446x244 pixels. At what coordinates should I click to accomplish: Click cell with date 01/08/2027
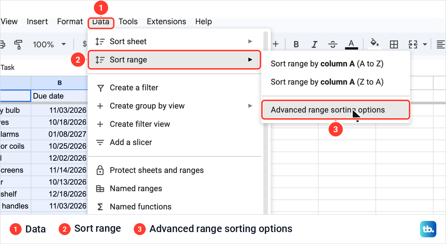[x=59, y=134]
